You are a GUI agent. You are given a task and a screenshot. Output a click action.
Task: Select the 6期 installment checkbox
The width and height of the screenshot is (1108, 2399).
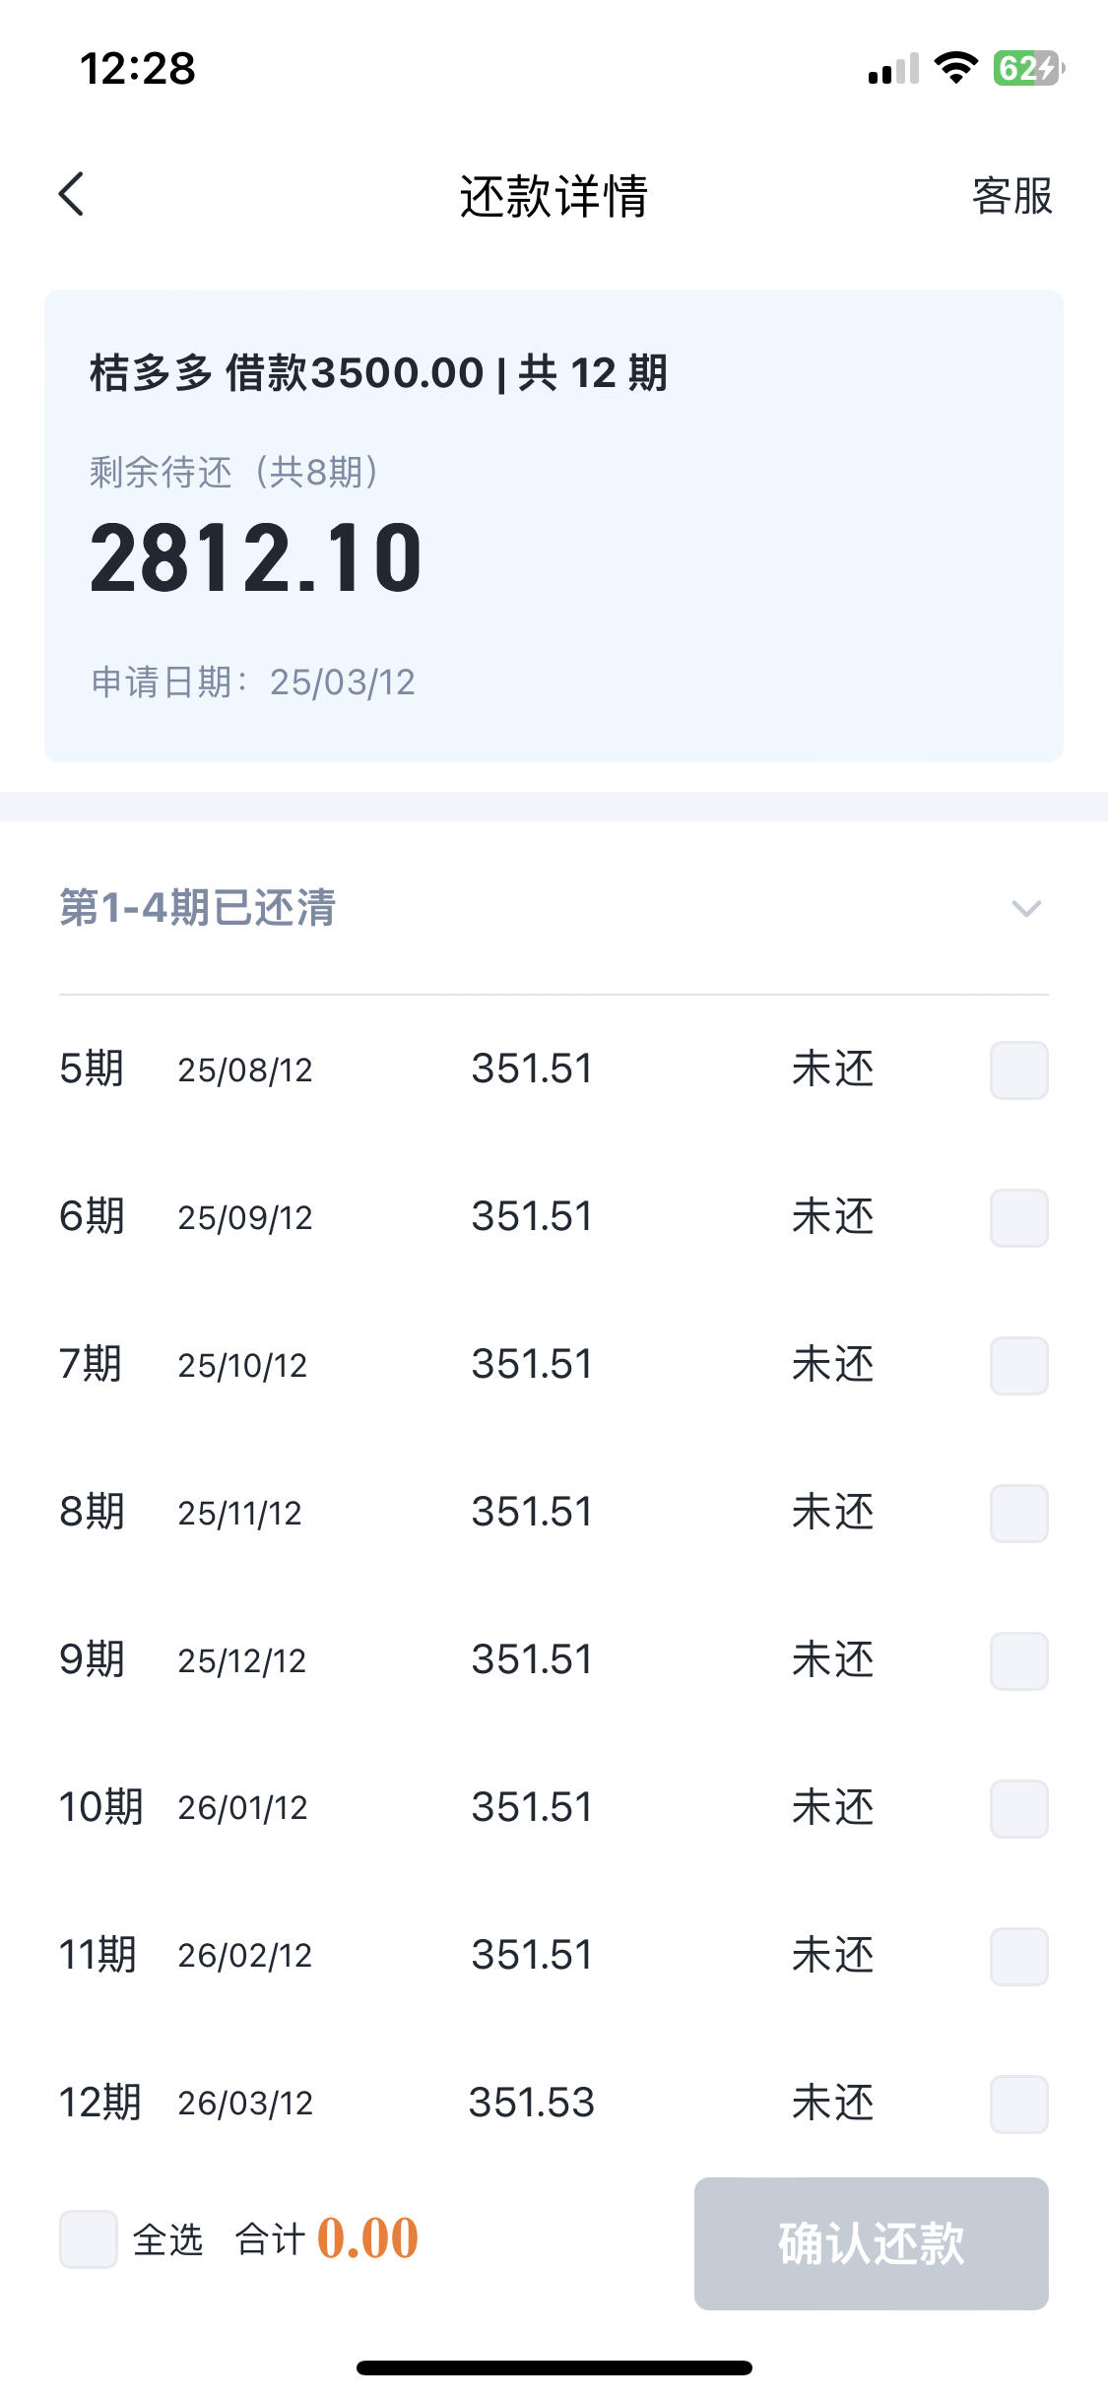(1019, 1217)
